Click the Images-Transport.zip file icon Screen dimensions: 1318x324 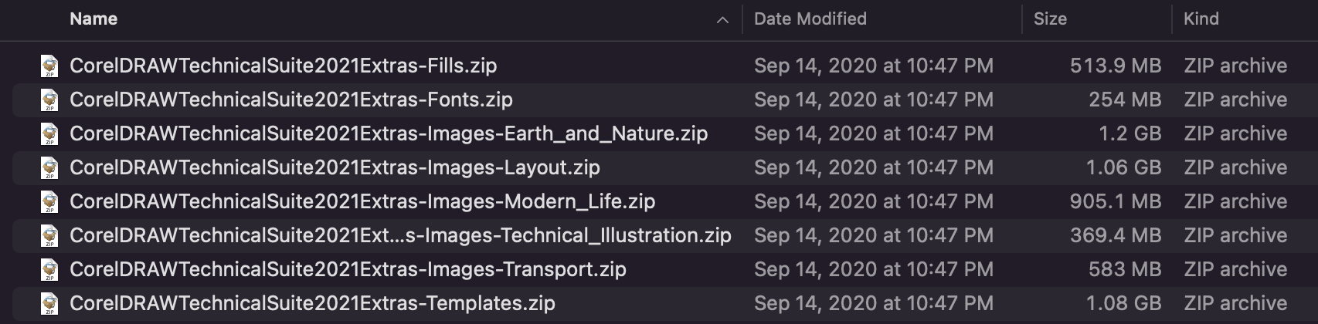[x=49, y=270]
